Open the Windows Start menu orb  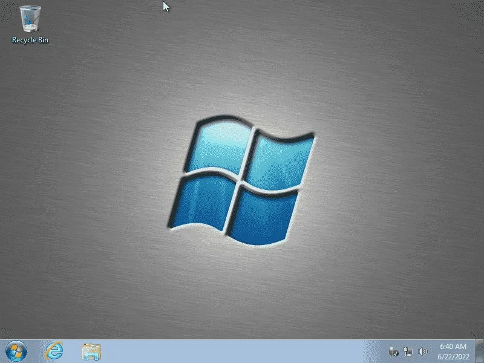[16, 351]
